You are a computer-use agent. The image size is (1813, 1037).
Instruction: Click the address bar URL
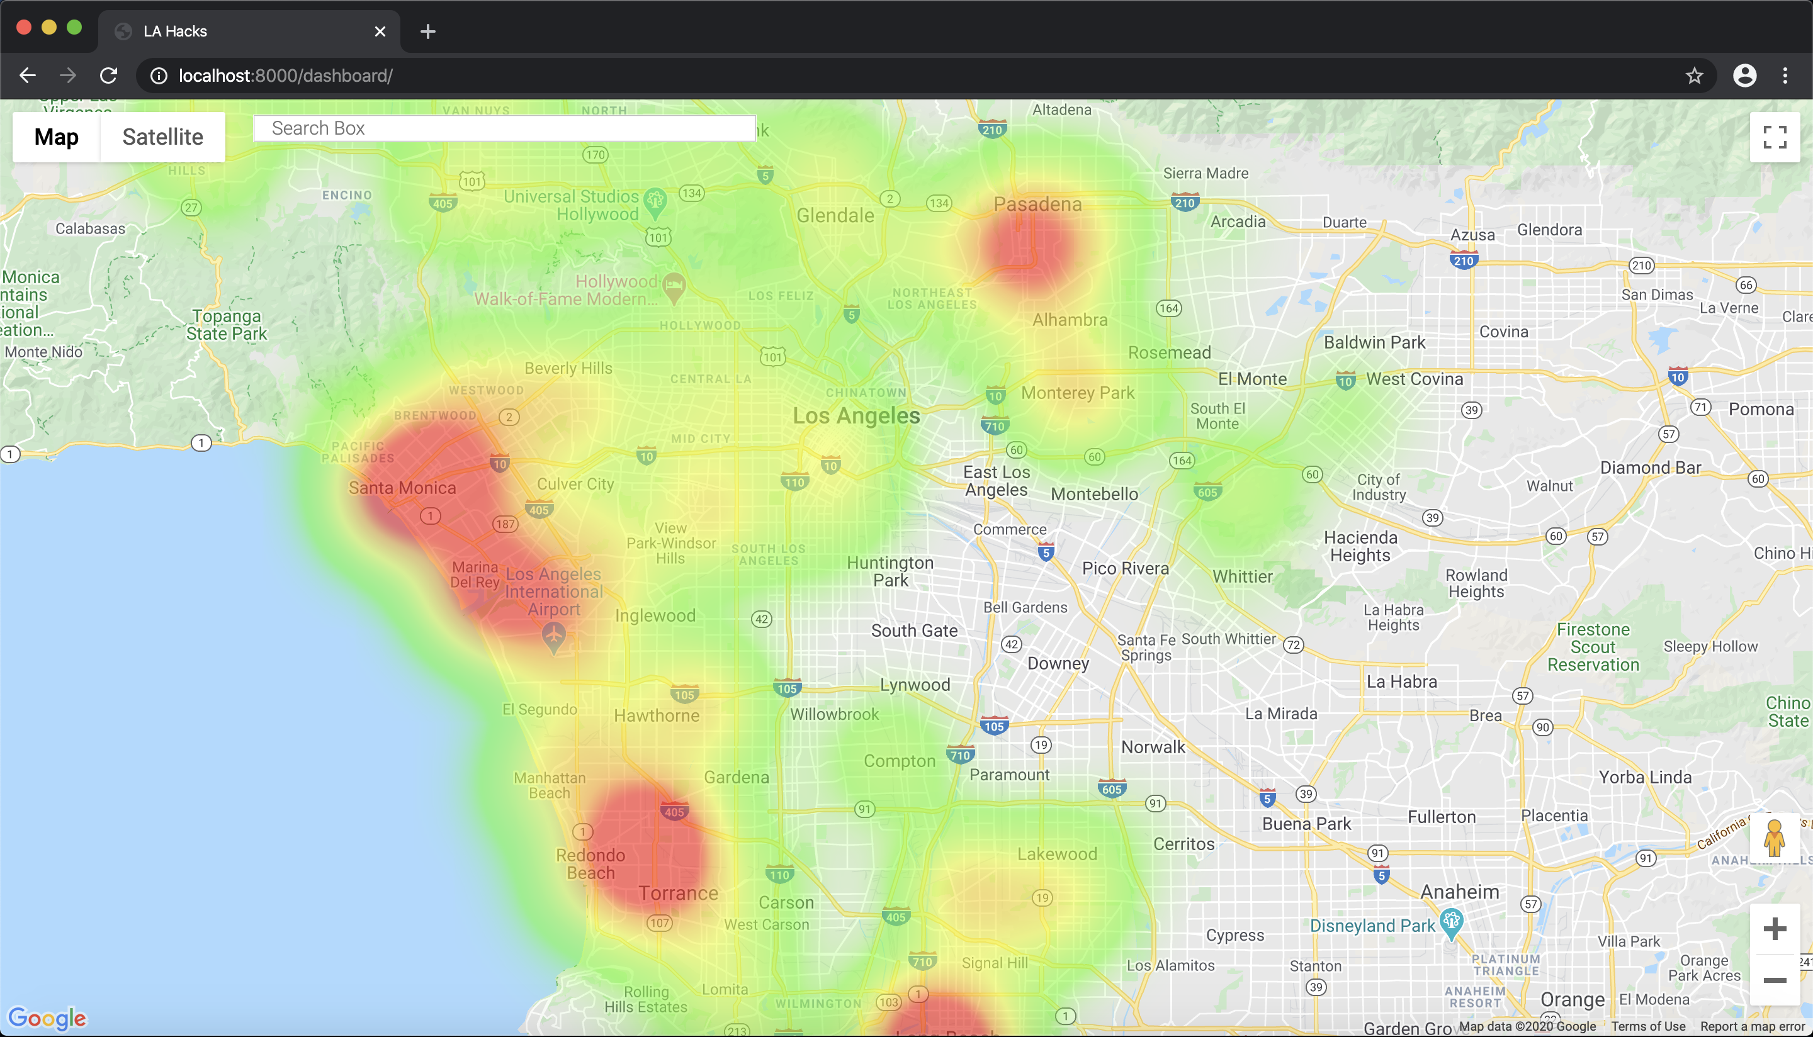pyautogui.click(x=285, y=76)
